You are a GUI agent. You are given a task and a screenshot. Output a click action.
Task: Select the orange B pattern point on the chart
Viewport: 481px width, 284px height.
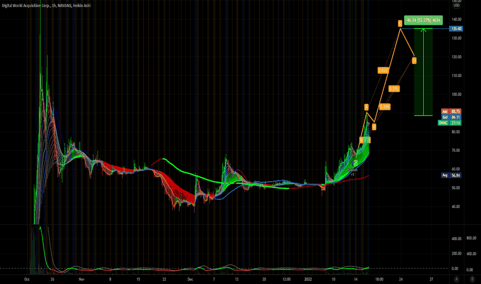pyautogui.click(x=374, y=127)
